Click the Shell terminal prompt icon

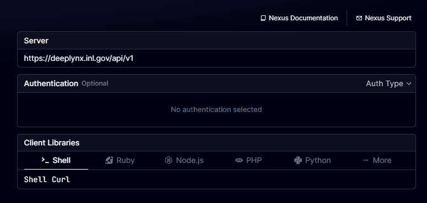point(45,160)
